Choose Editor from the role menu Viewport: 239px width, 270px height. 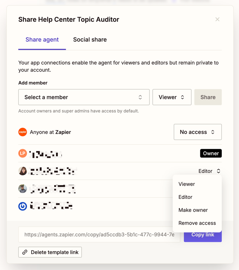point(185,197)
